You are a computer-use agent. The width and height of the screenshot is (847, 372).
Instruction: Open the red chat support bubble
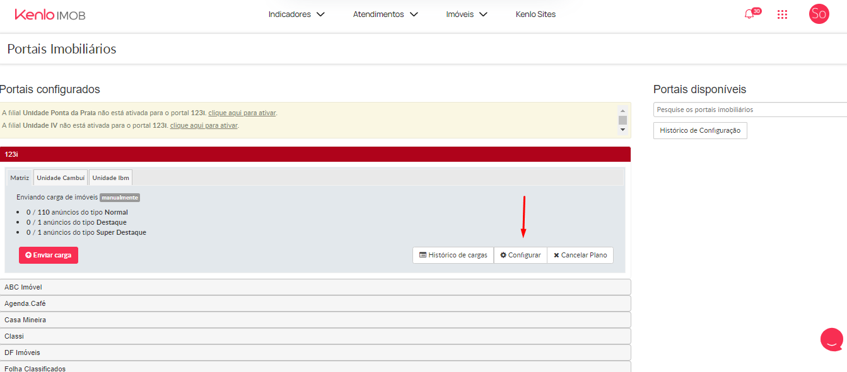832,339
